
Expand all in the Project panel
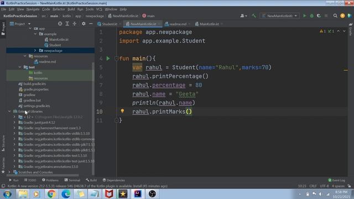(x=67, y=24)
